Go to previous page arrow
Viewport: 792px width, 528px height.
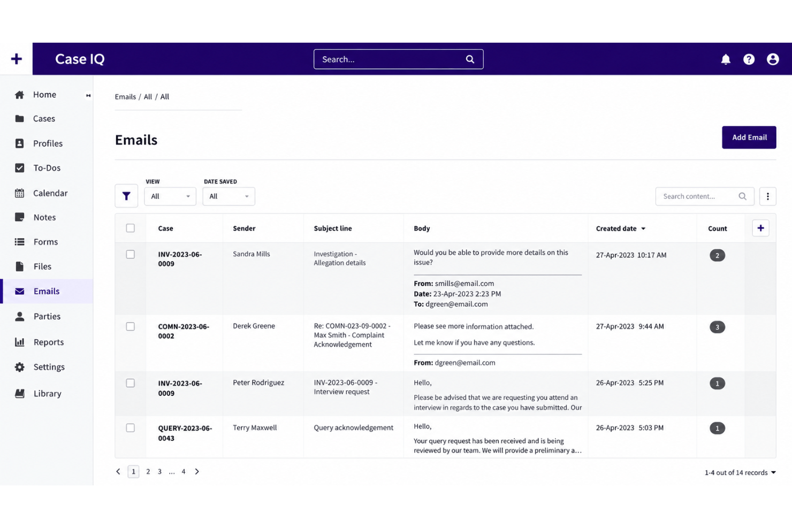(118, 471)
